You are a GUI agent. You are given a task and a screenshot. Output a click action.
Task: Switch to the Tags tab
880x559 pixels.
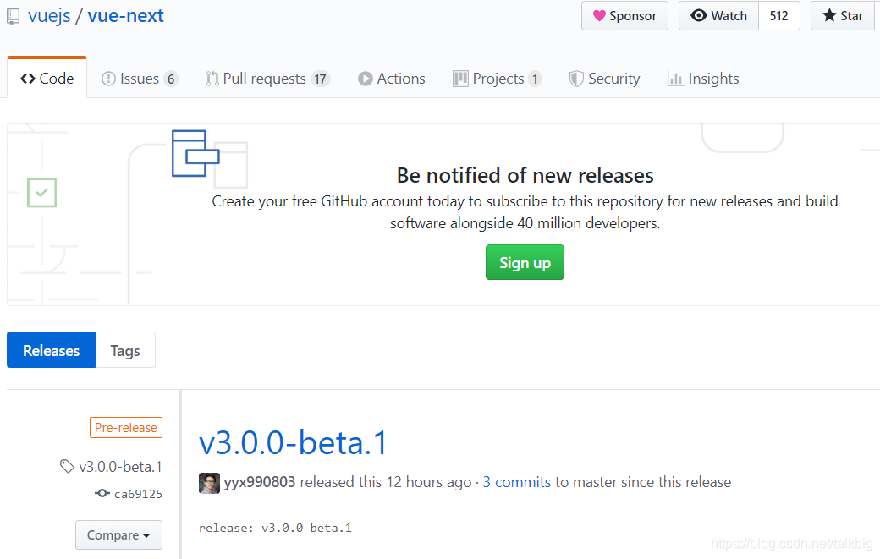(x=124, y=349)
